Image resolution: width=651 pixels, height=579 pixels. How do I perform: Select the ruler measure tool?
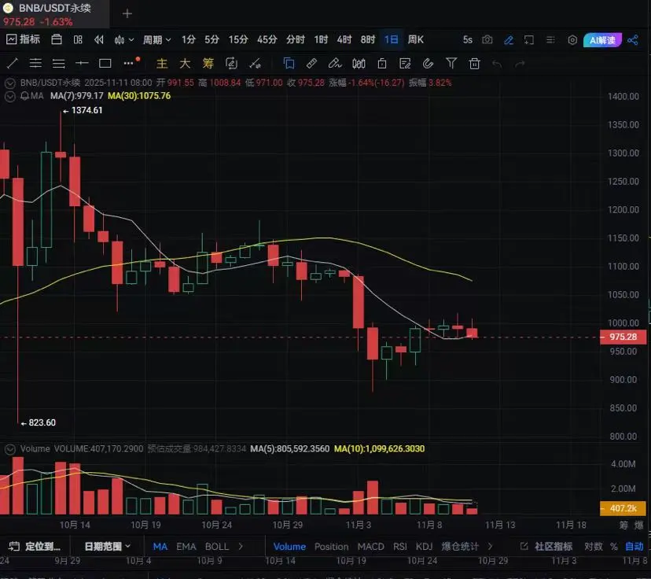(311, 64)
